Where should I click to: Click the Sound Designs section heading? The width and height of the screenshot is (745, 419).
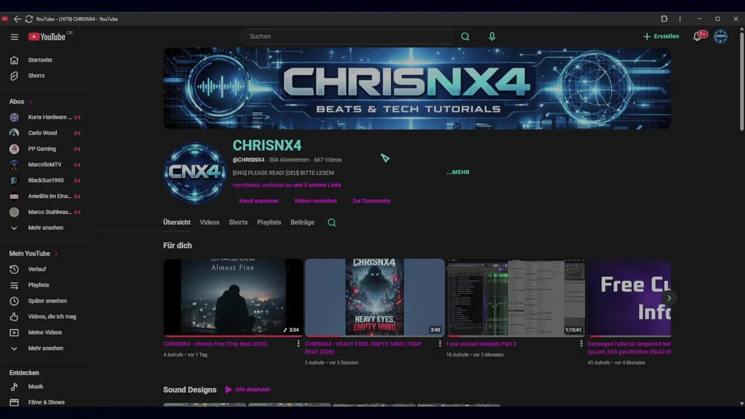point(190,389)
